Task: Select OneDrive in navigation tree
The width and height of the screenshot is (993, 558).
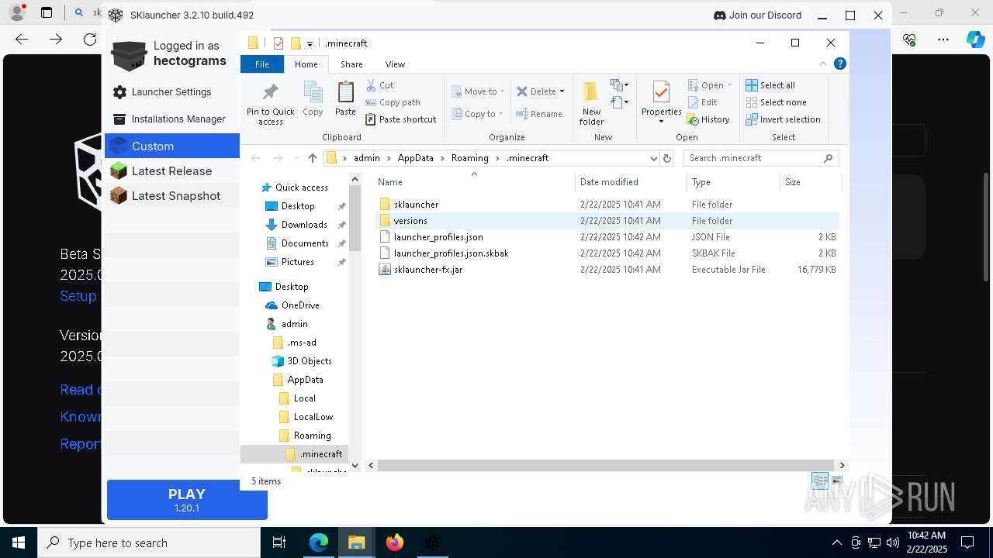Action: tap(300, 305)
